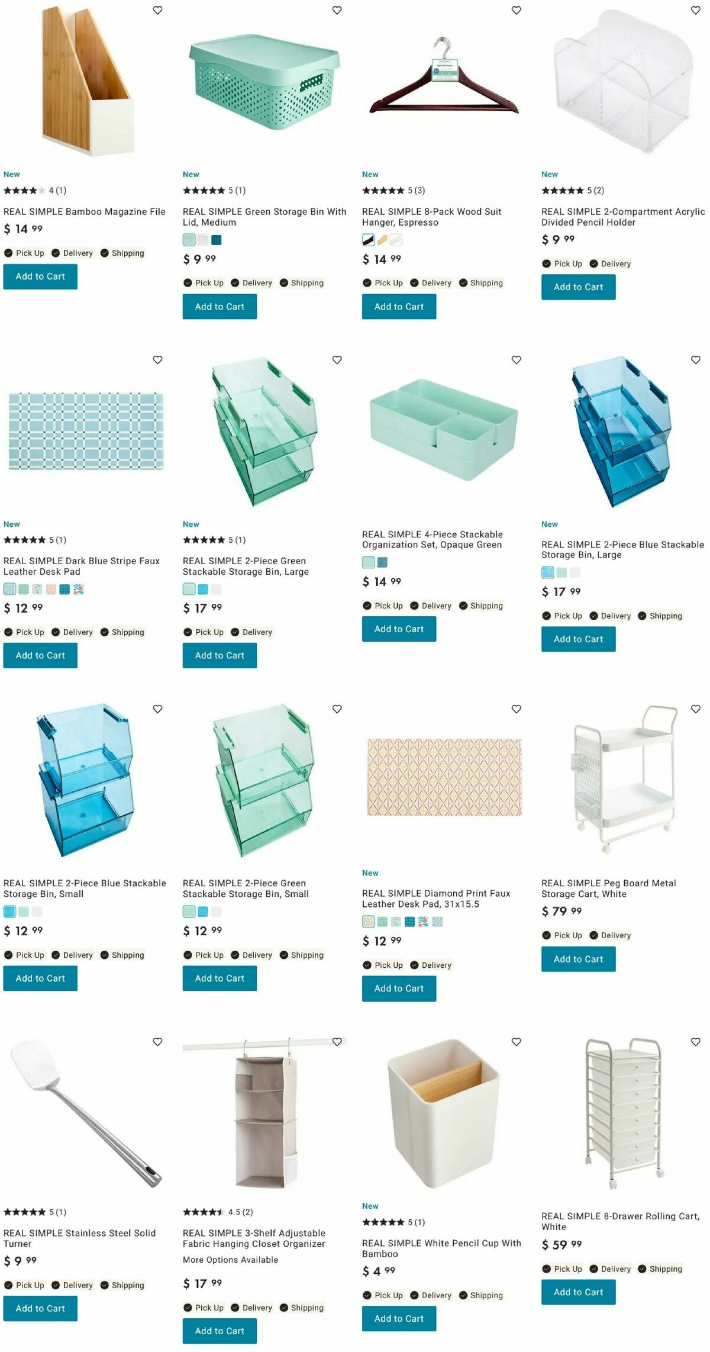The width and height of the screenshot is (710, 1352).
Task: Heart the 8-Drawer Rolling Cart
Action: coord(695,1042)
